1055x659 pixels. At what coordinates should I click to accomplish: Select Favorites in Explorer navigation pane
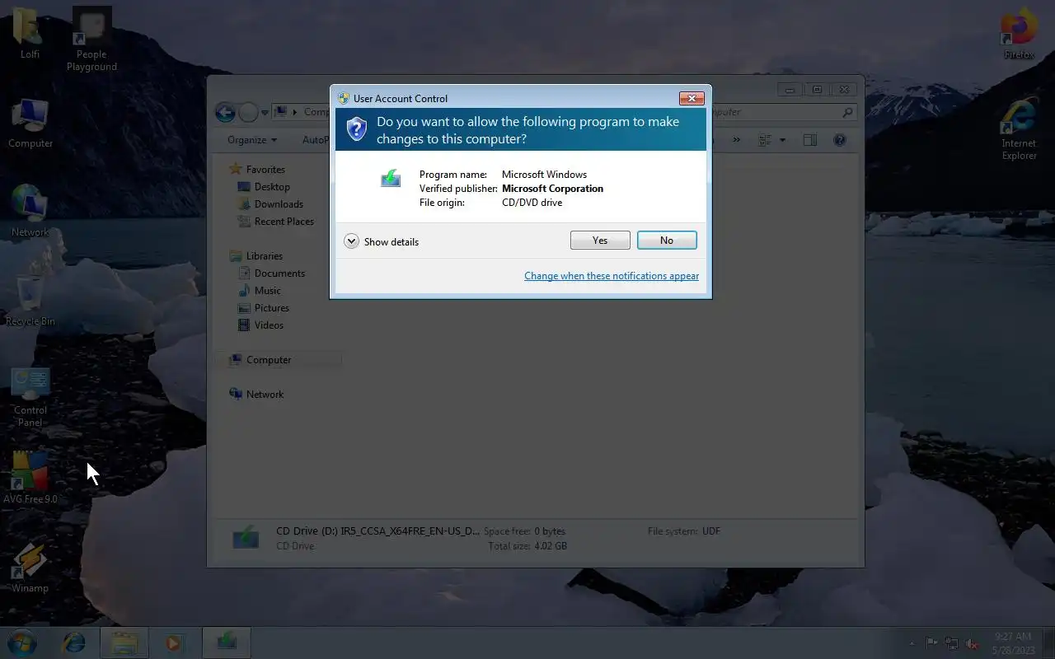[257, 169]
